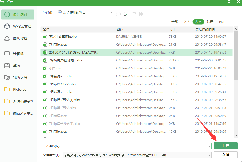Click the back navigation arrow icon
This screenshot has width=242, height=162.
tap(118, 14)
